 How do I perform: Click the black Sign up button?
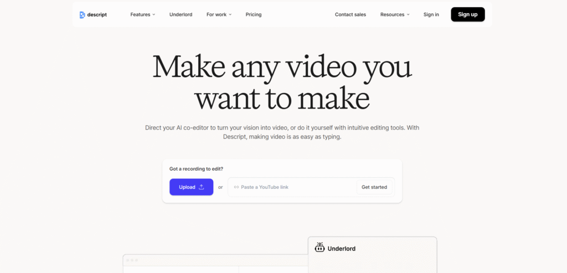click(467, 14)
